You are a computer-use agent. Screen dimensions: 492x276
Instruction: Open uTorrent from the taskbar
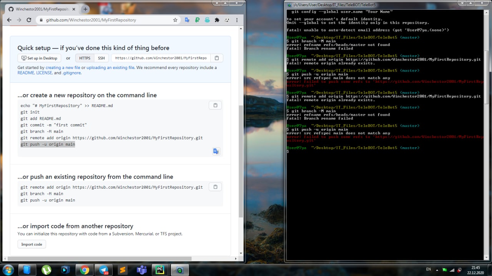(46, 270)
